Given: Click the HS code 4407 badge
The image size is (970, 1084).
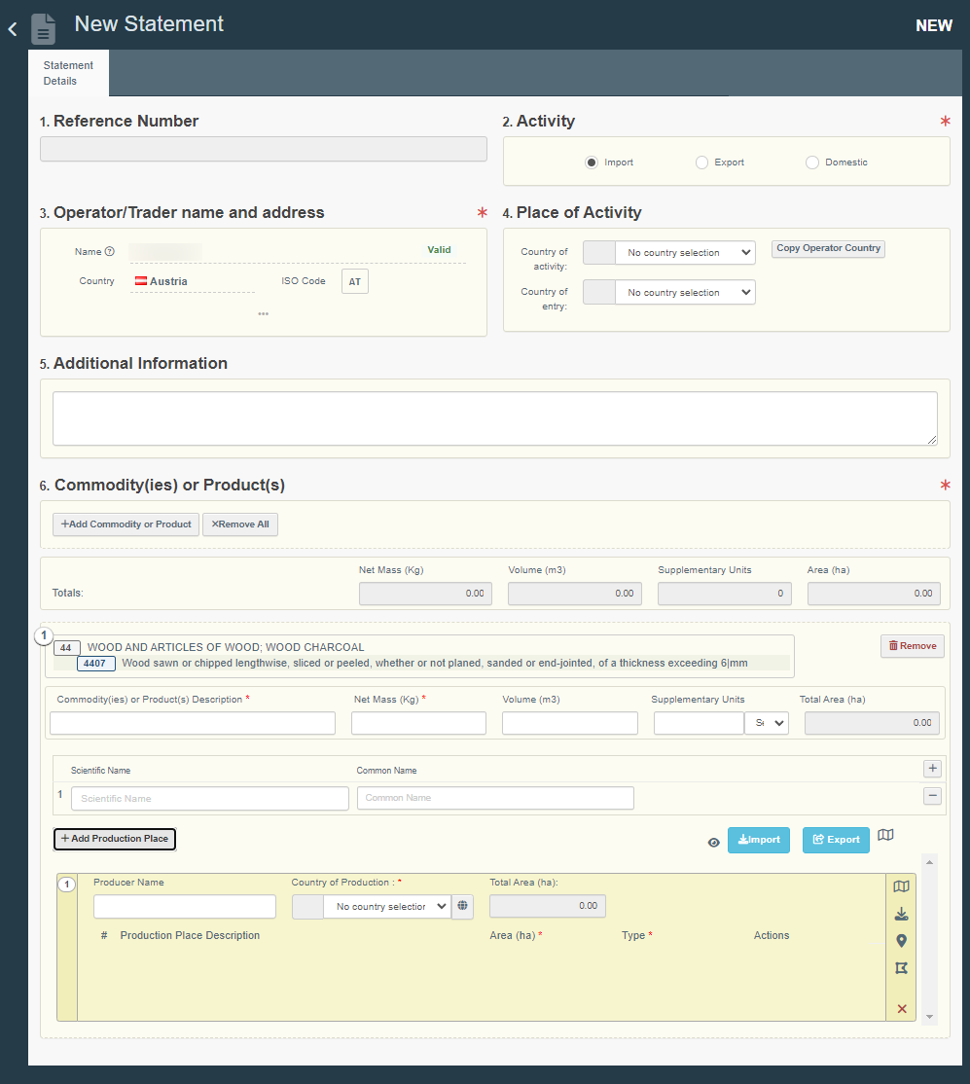Looking at the screenshot, I should pyautogui.click(x=95, y=664).
